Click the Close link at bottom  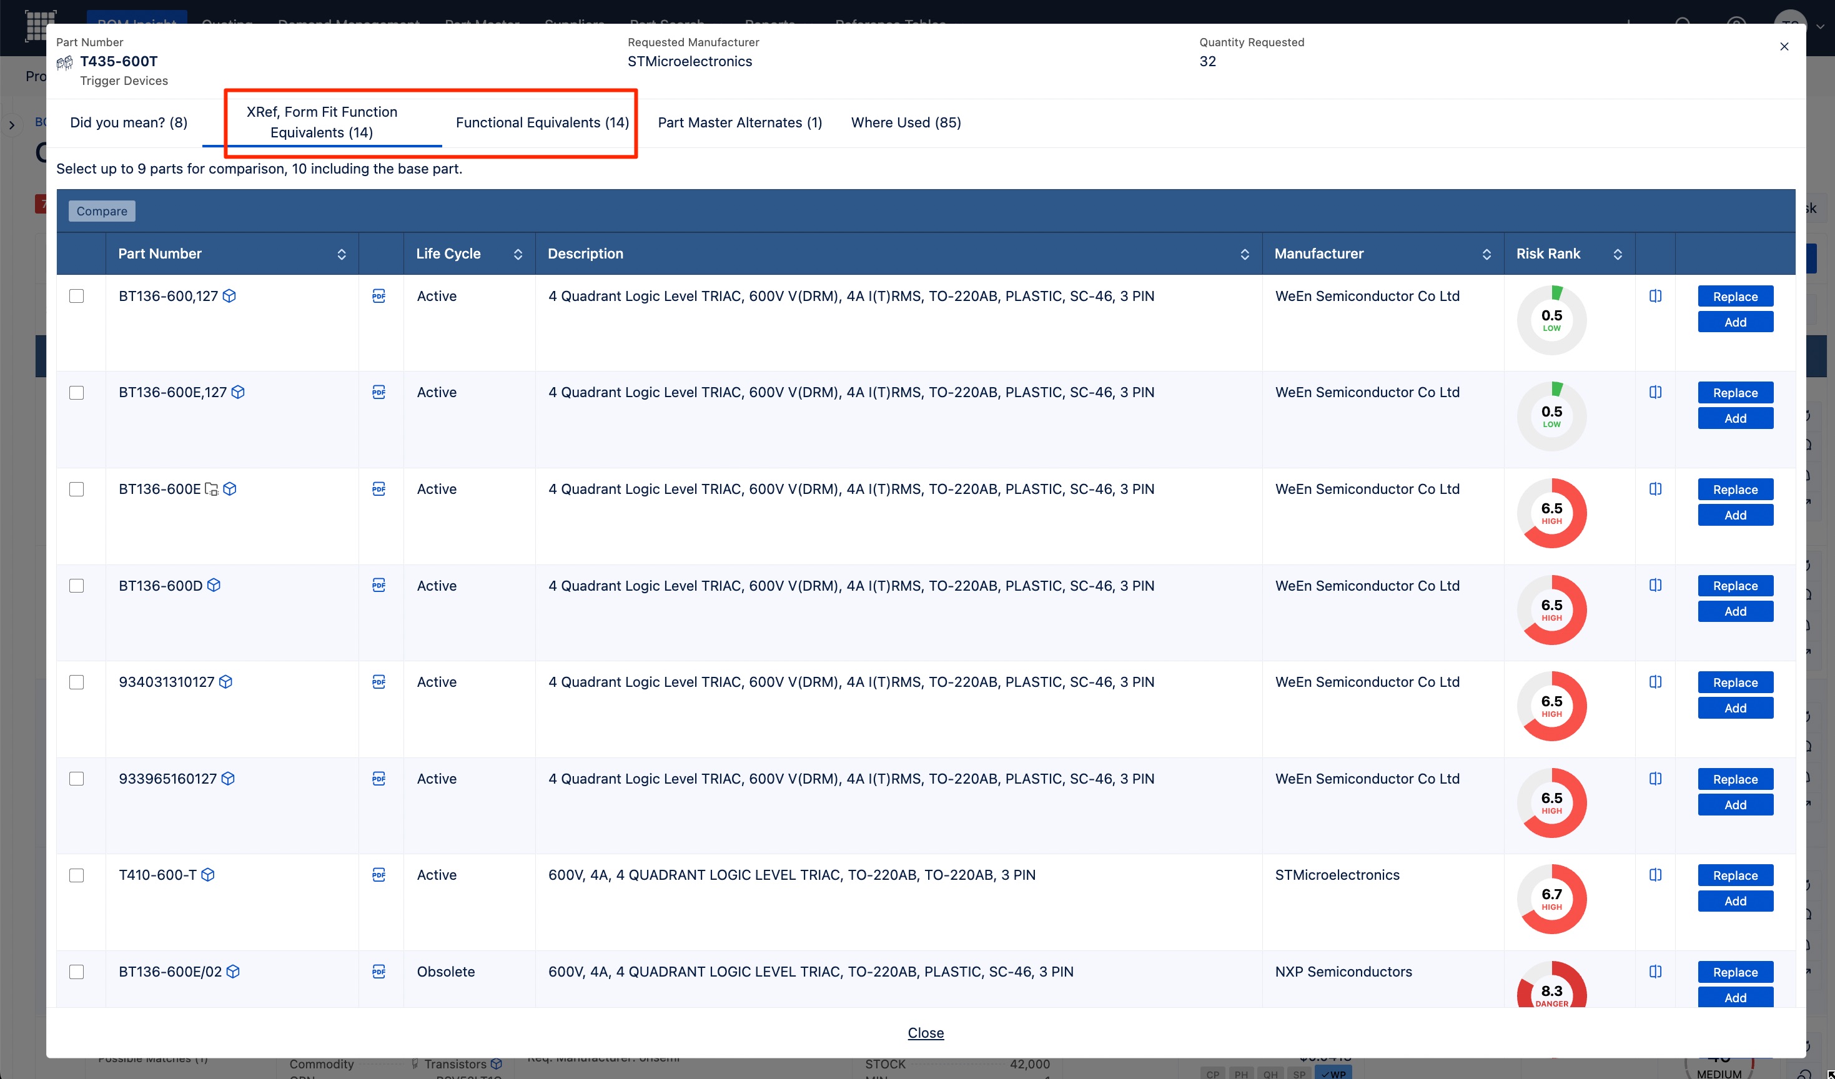926,1032
